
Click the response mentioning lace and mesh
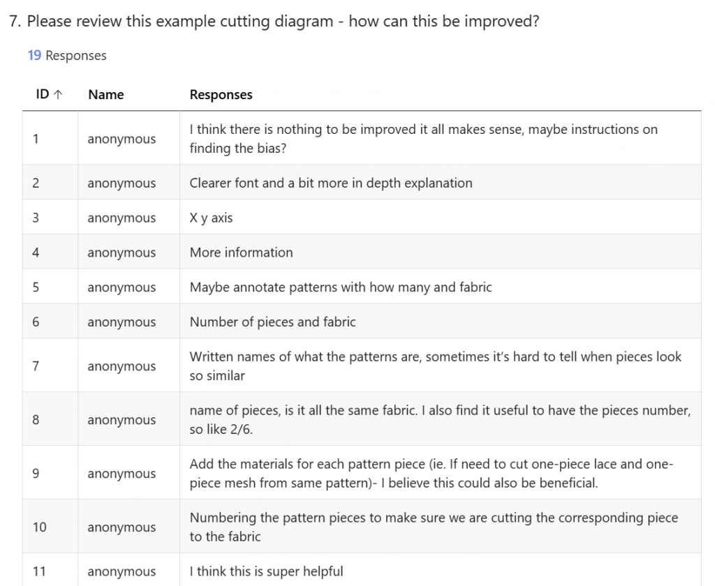click(431, 473)
